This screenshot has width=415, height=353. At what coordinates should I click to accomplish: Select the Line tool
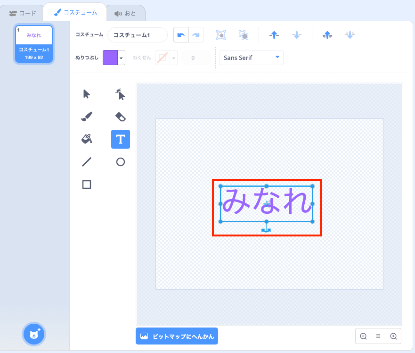pyautogui.click(x=87, y=162)
